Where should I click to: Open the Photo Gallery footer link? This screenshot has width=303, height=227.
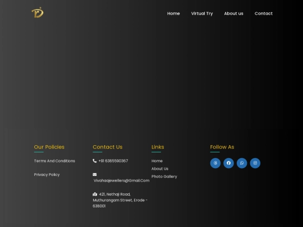(x=164, y=177)
